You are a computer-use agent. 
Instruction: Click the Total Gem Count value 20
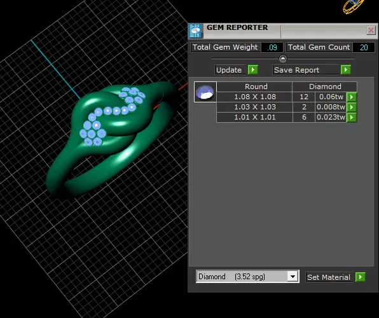(x=364, y=48)
